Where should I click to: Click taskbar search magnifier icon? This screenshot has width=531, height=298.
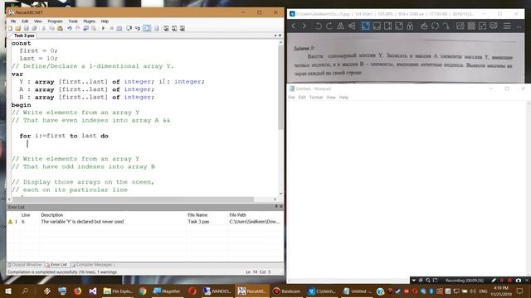click(x=25, y=291)
